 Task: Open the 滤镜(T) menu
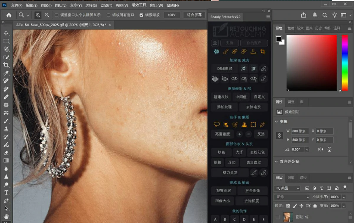point(106,6)
